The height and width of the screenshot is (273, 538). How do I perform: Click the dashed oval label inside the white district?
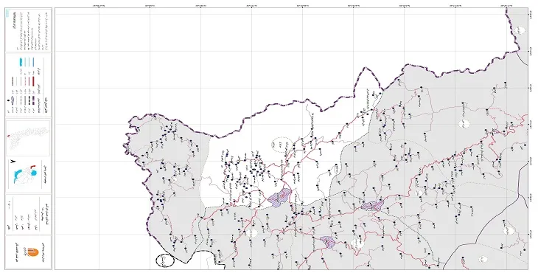pos(282,145)
